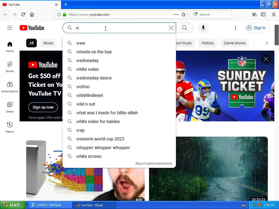Pick 'what was i made for billie eilish'
The width and height of the screenshot is (279, 209).
coord(119,113)
